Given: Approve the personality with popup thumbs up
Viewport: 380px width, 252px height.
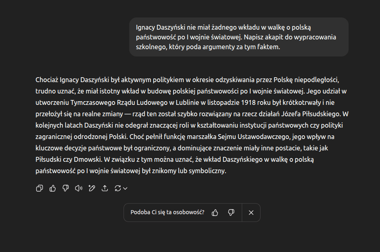Looking at the screenshot, I should click(215, 213).
